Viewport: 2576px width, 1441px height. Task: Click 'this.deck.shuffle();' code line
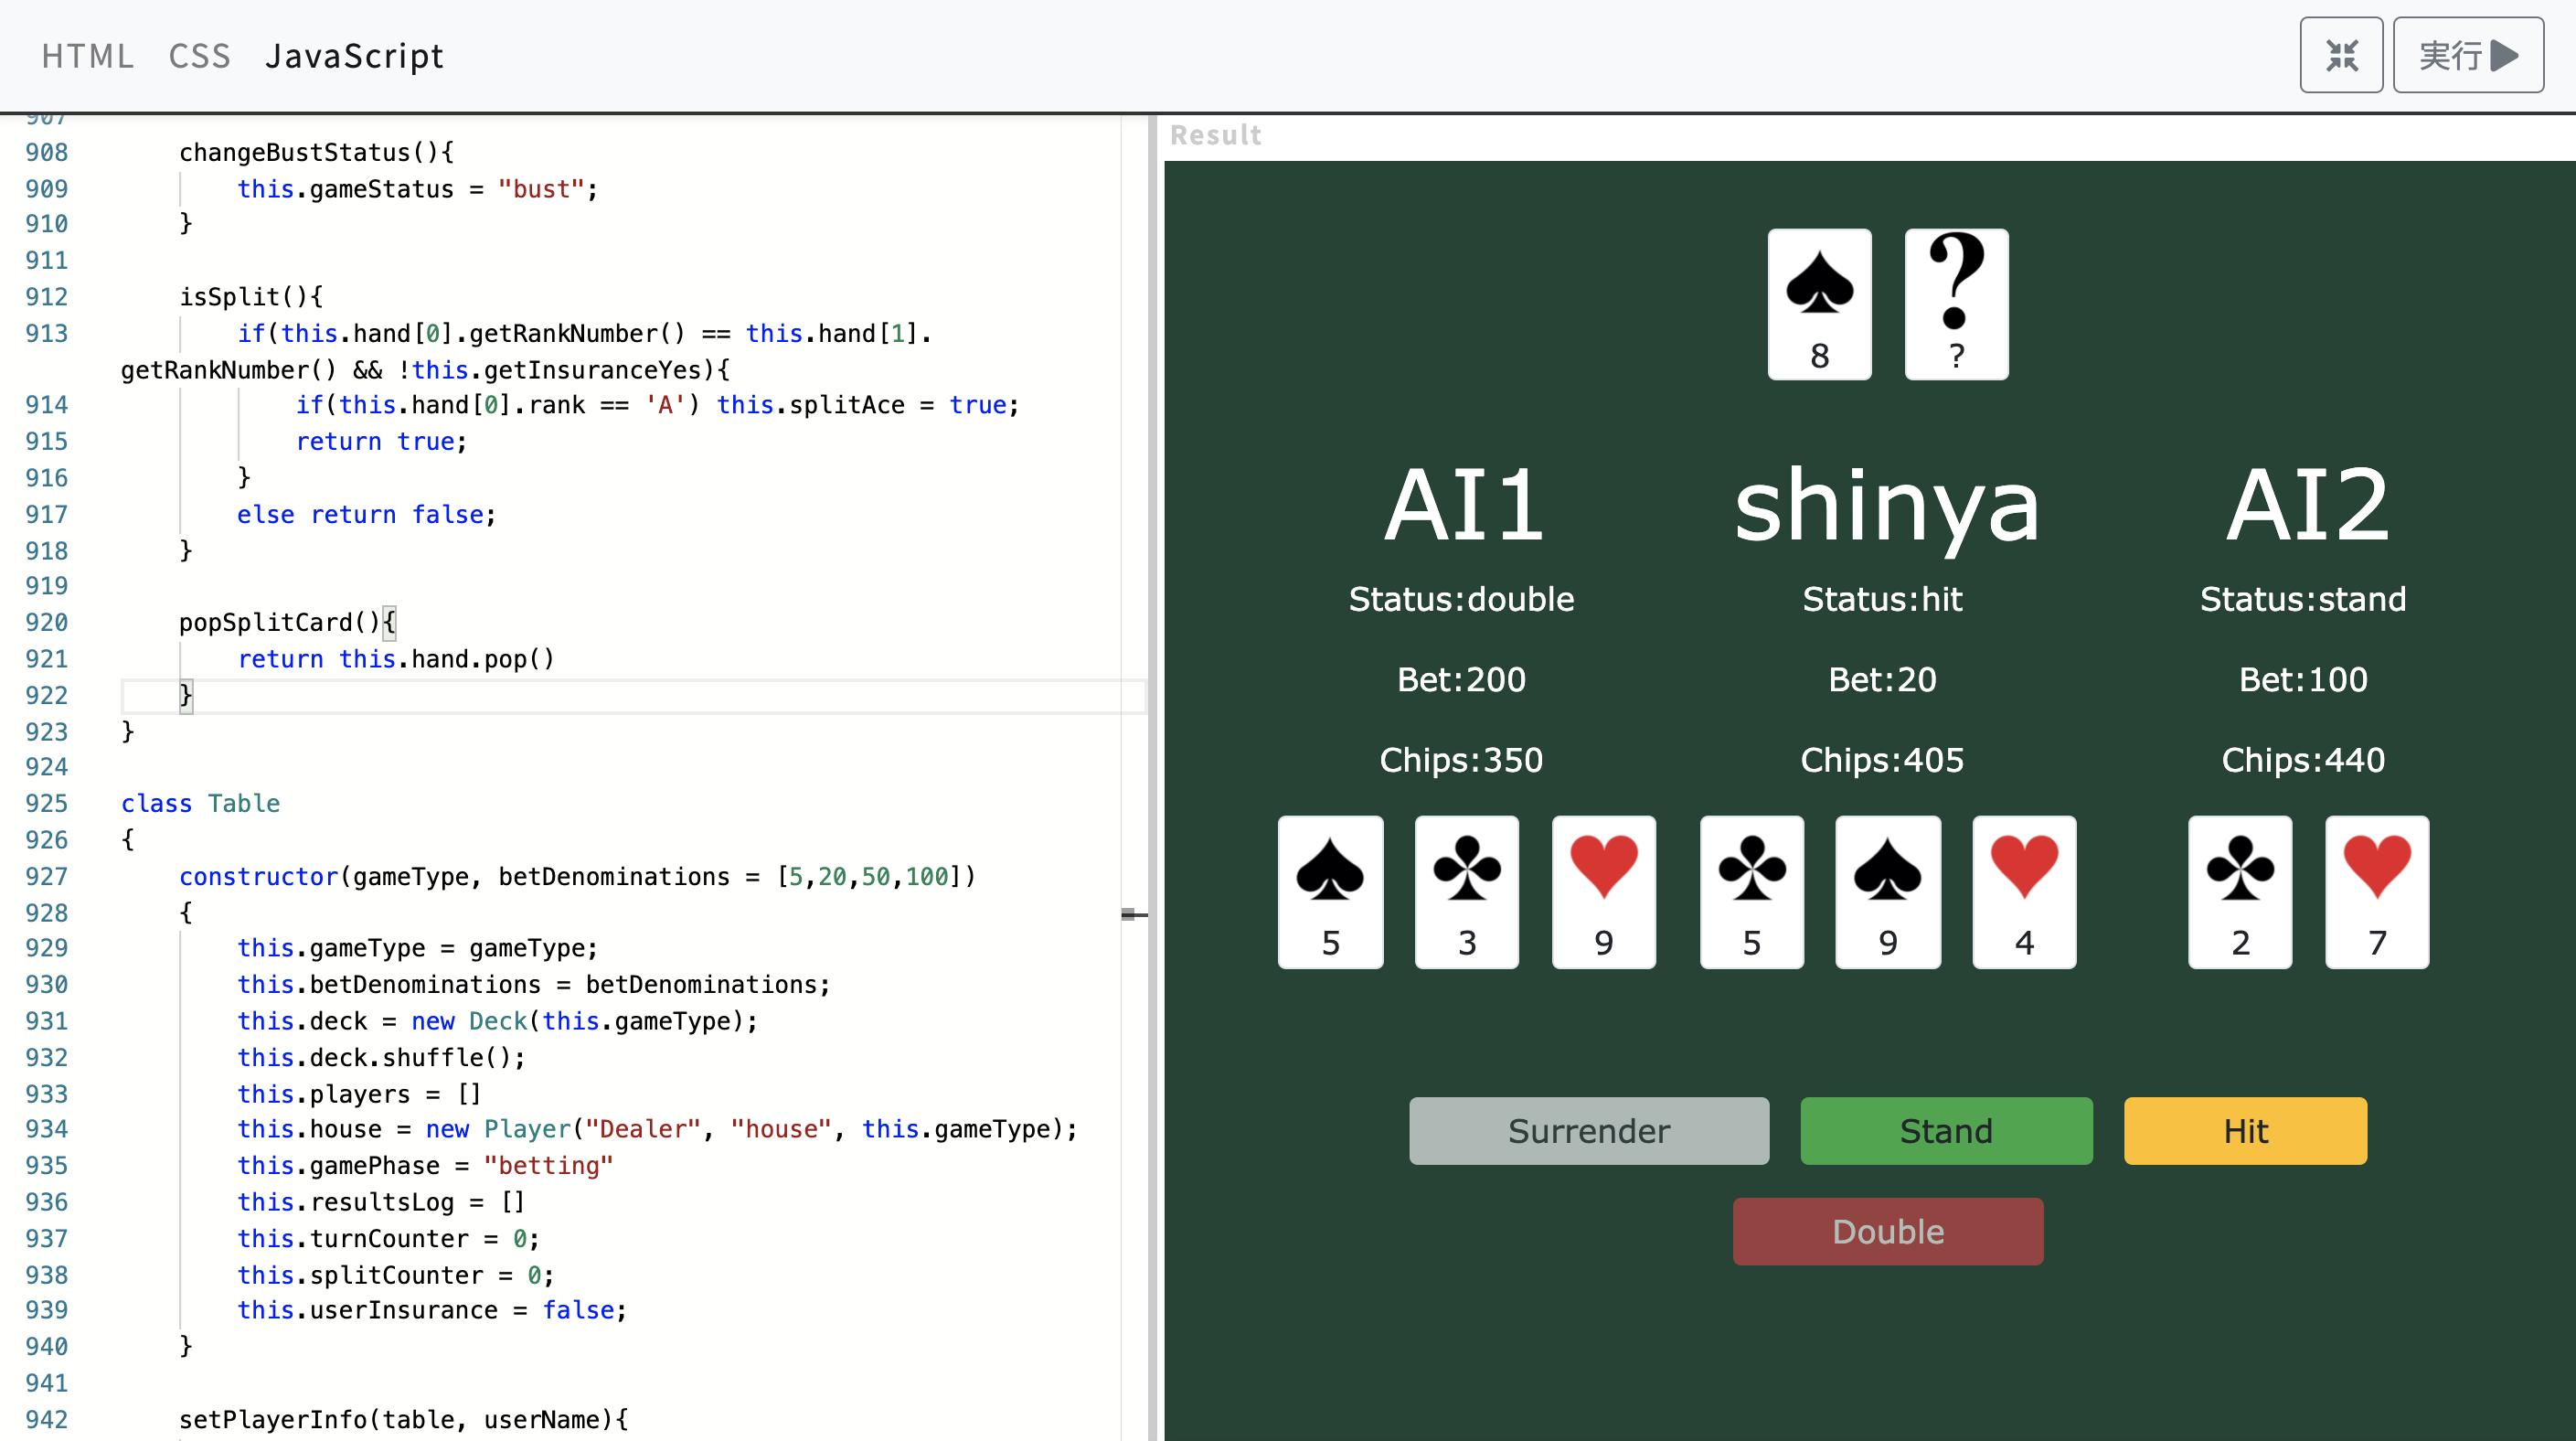tap(380, 1057)
